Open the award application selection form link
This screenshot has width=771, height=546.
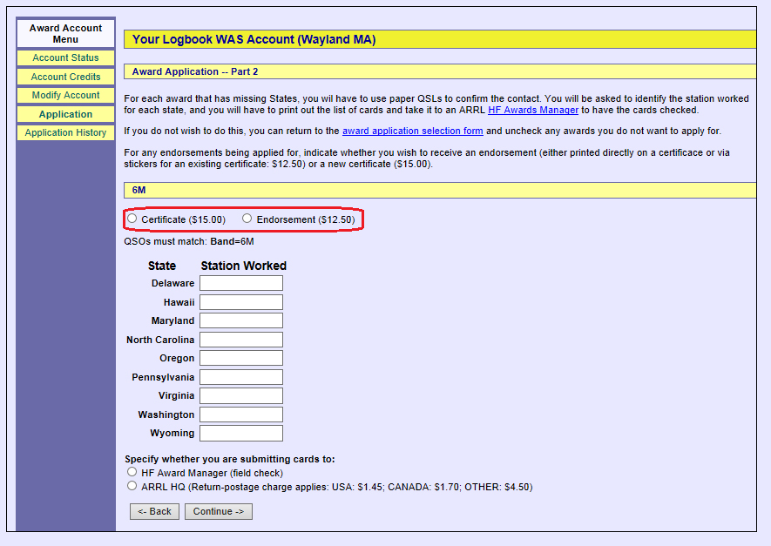(x=412, y=131)
